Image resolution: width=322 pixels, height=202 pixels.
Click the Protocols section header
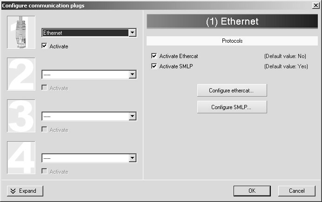(x=232, y=41)
